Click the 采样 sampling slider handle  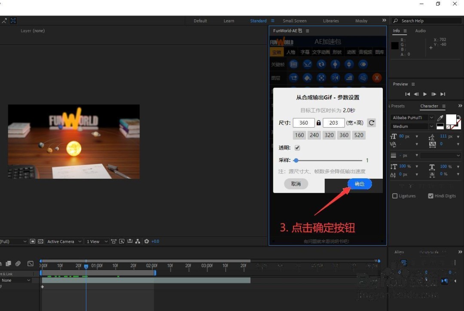(x=296, y=160)
